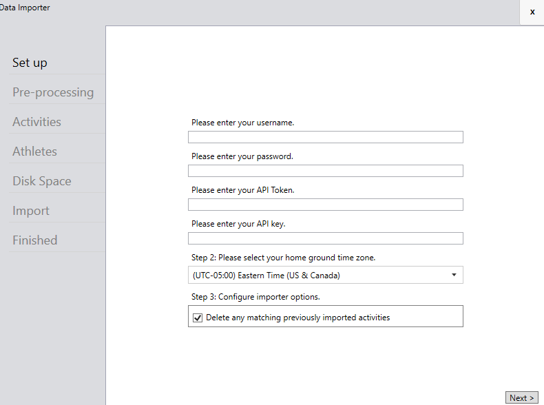Image resolution: width=544 pixels, height=405 pixels.
Task: Select the Eastern Time combo box text
Action: 266,276
